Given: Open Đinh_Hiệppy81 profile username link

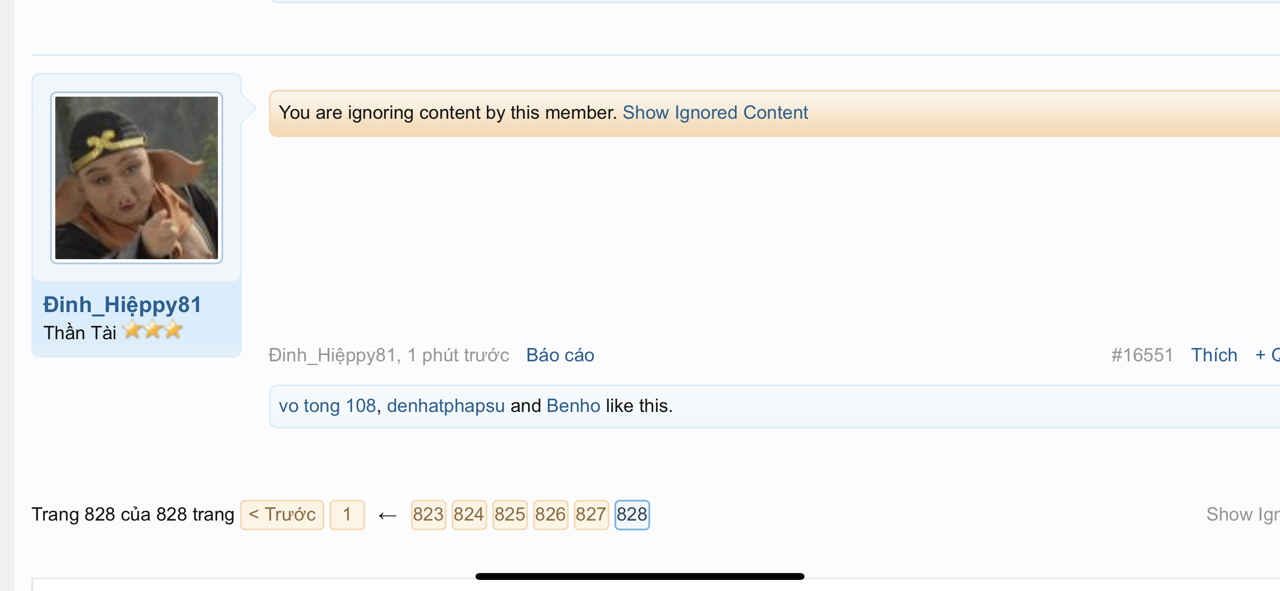Looking at the screenshot, I should 122,305.
